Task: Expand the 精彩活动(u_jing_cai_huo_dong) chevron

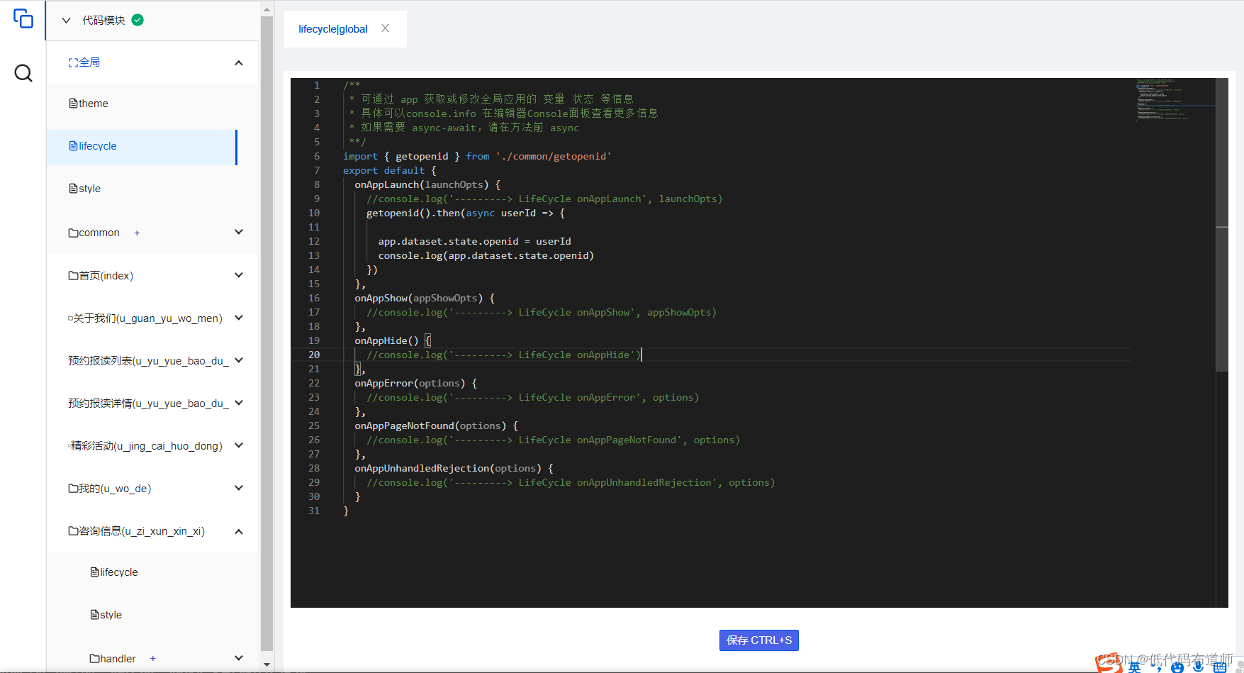Action: coord(239,445)
